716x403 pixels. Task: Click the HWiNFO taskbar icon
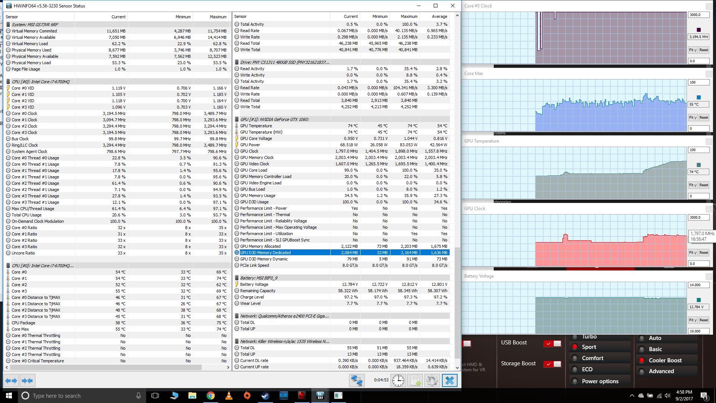(x=320, y=396)
